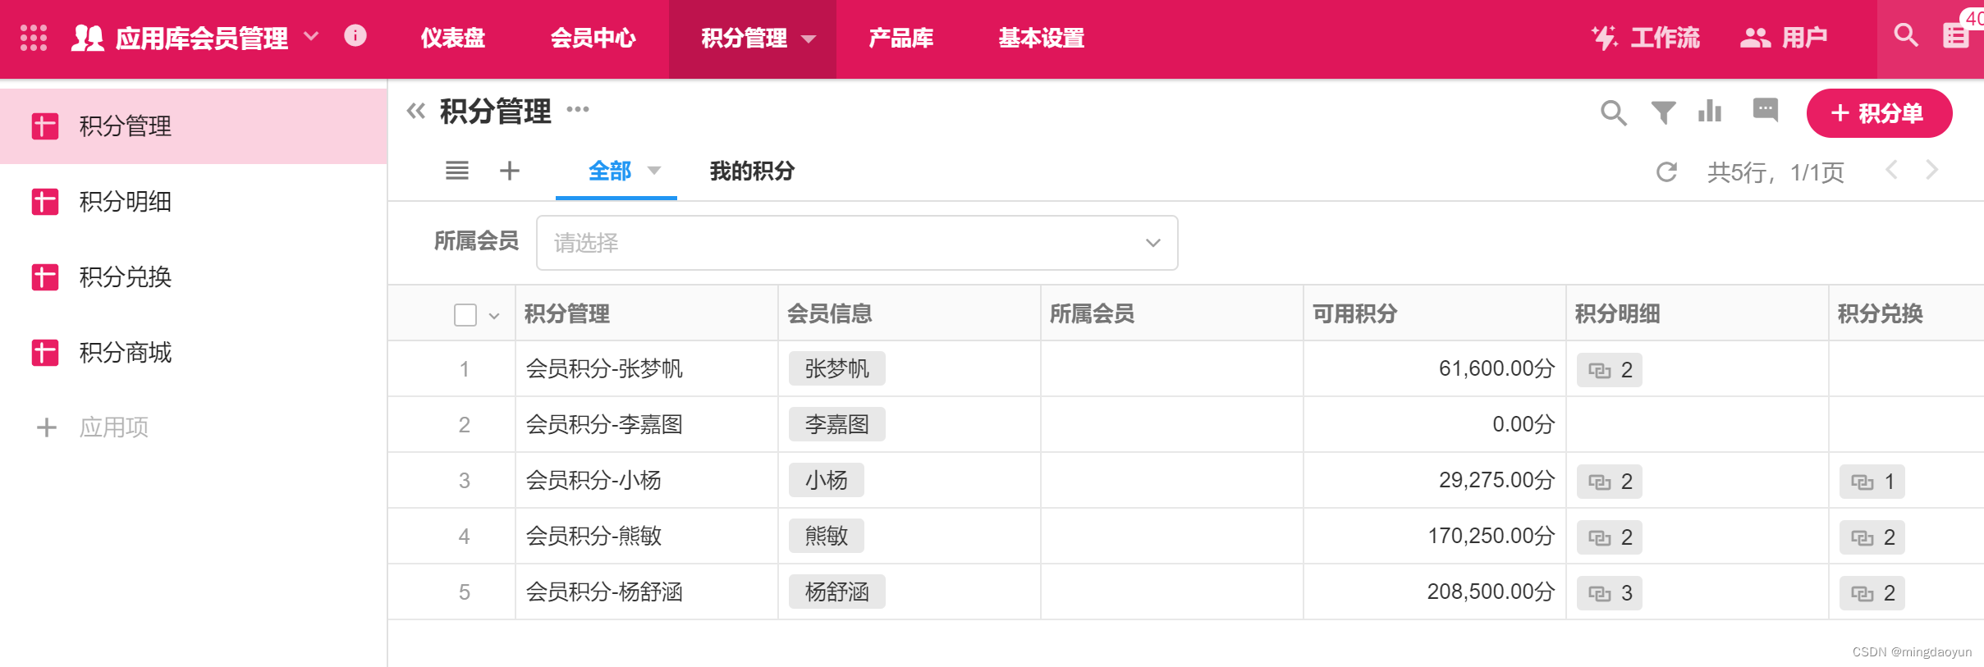Click the global search icon in header
This screenshot has width=1984, height=667.
pos(1906,36)
